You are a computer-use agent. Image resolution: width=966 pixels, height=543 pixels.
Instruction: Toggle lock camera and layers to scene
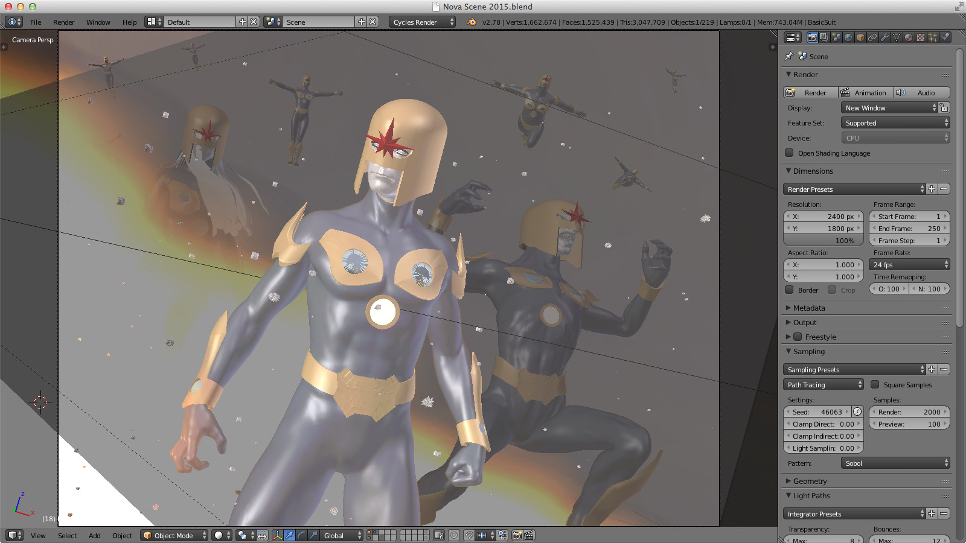click(439, 535)
